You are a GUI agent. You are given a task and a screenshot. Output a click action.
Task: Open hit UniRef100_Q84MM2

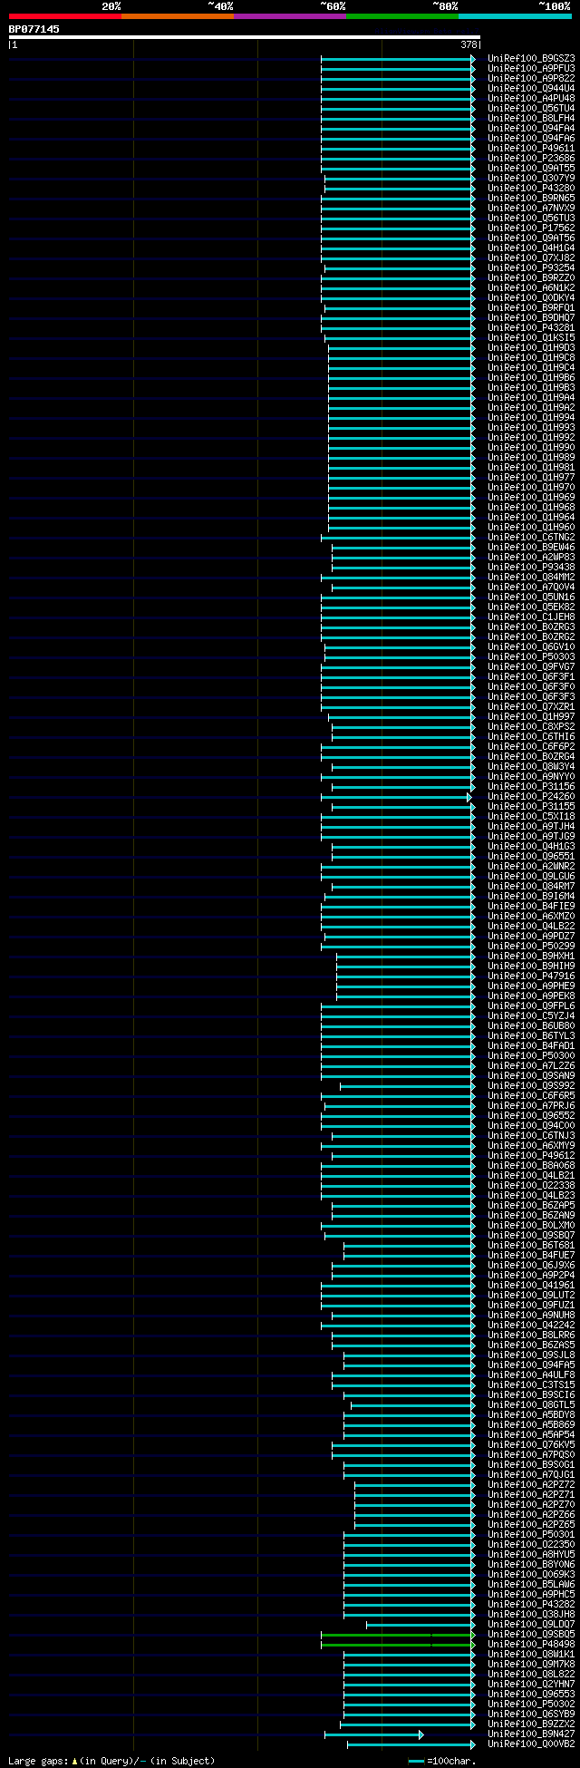[x=531, y=577]
